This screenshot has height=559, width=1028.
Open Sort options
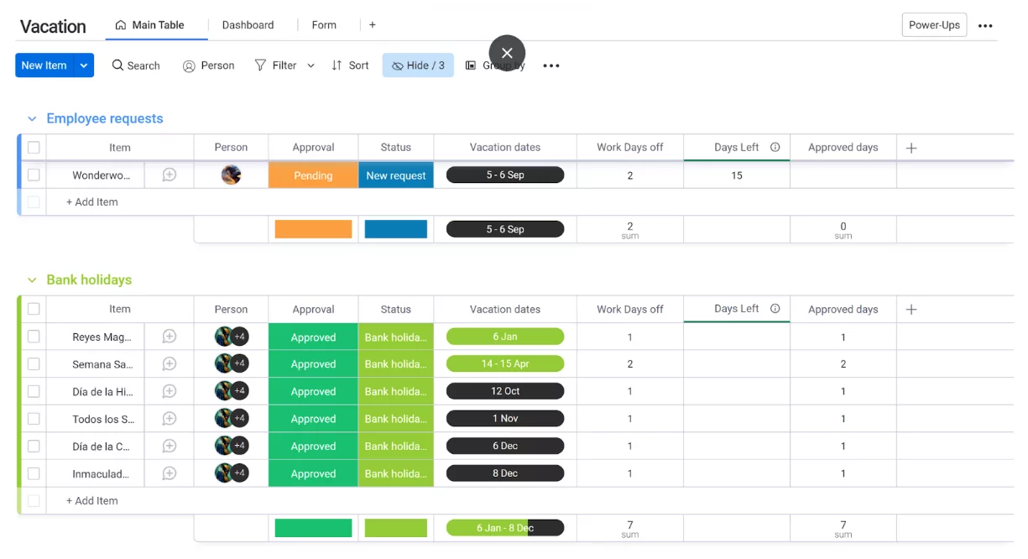(350, 65)
